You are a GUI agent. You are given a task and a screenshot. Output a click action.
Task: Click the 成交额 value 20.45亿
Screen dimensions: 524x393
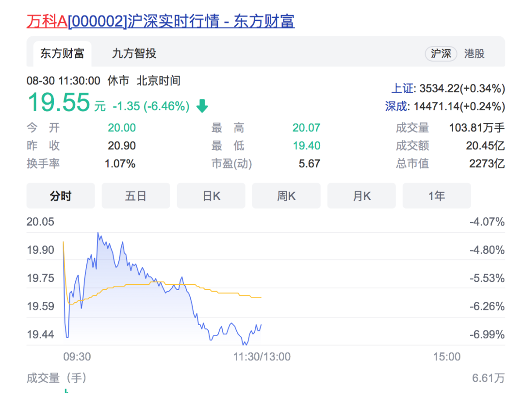(x=485, y=146)
